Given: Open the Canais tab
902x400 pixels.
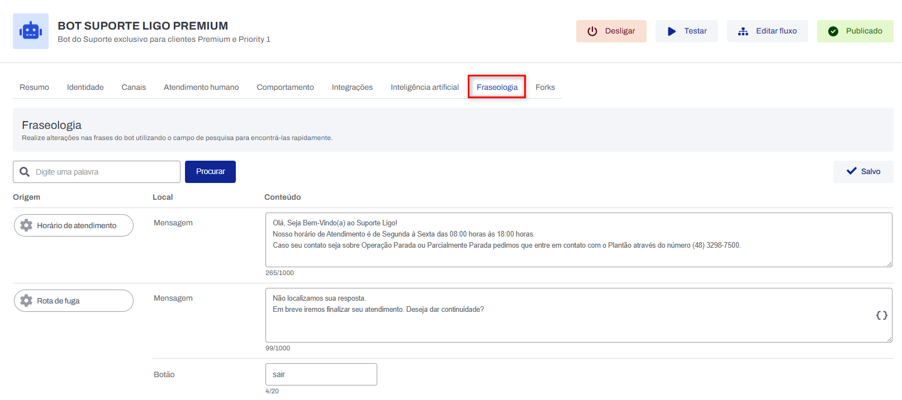Looking at the screenshot, I should click(134, 88).
